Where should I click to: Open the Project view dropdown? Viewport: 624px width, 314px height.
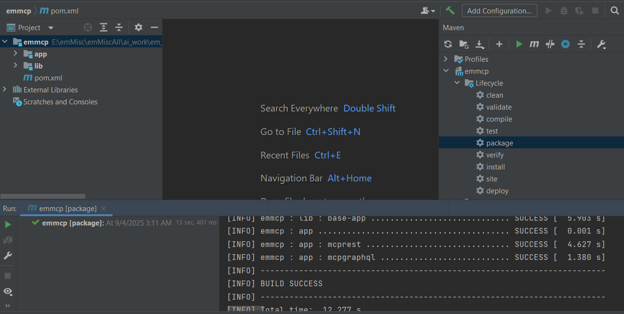click(x=51, y=28)
